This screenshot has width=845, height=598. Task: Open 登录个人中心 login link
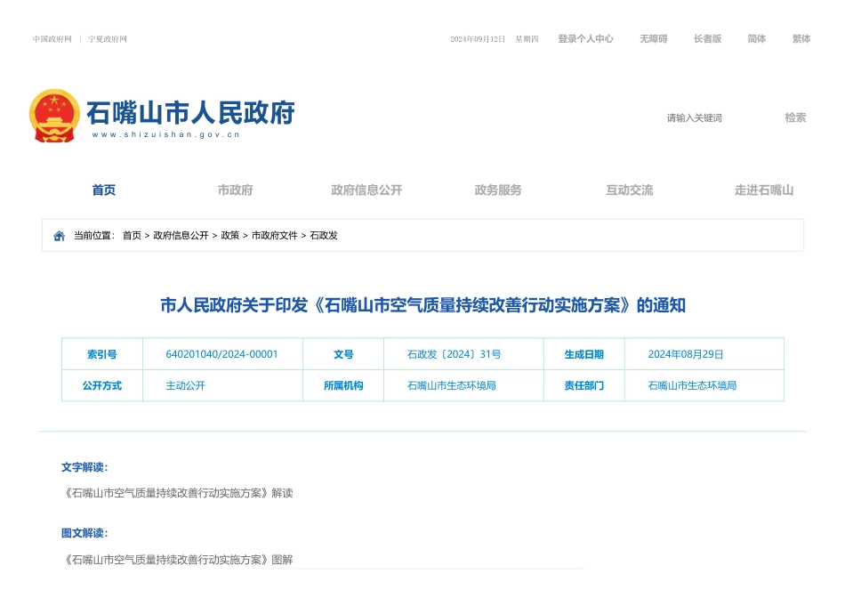pyautogui.click(x=585, y=39)
